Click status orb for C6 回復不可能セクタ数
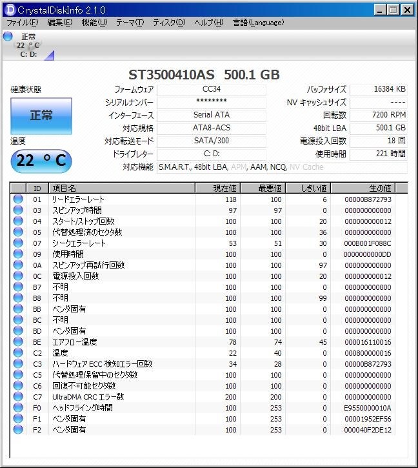This screenshot has height=468, width=418. [x=18, y=385]
